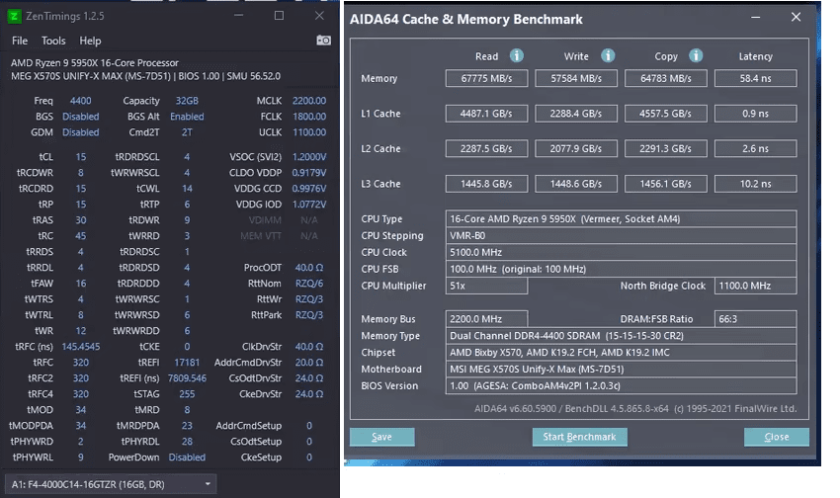The image size is (840, 498).
Task: Click Memory Read value 67775 MB/s
Action: [486, 78]
